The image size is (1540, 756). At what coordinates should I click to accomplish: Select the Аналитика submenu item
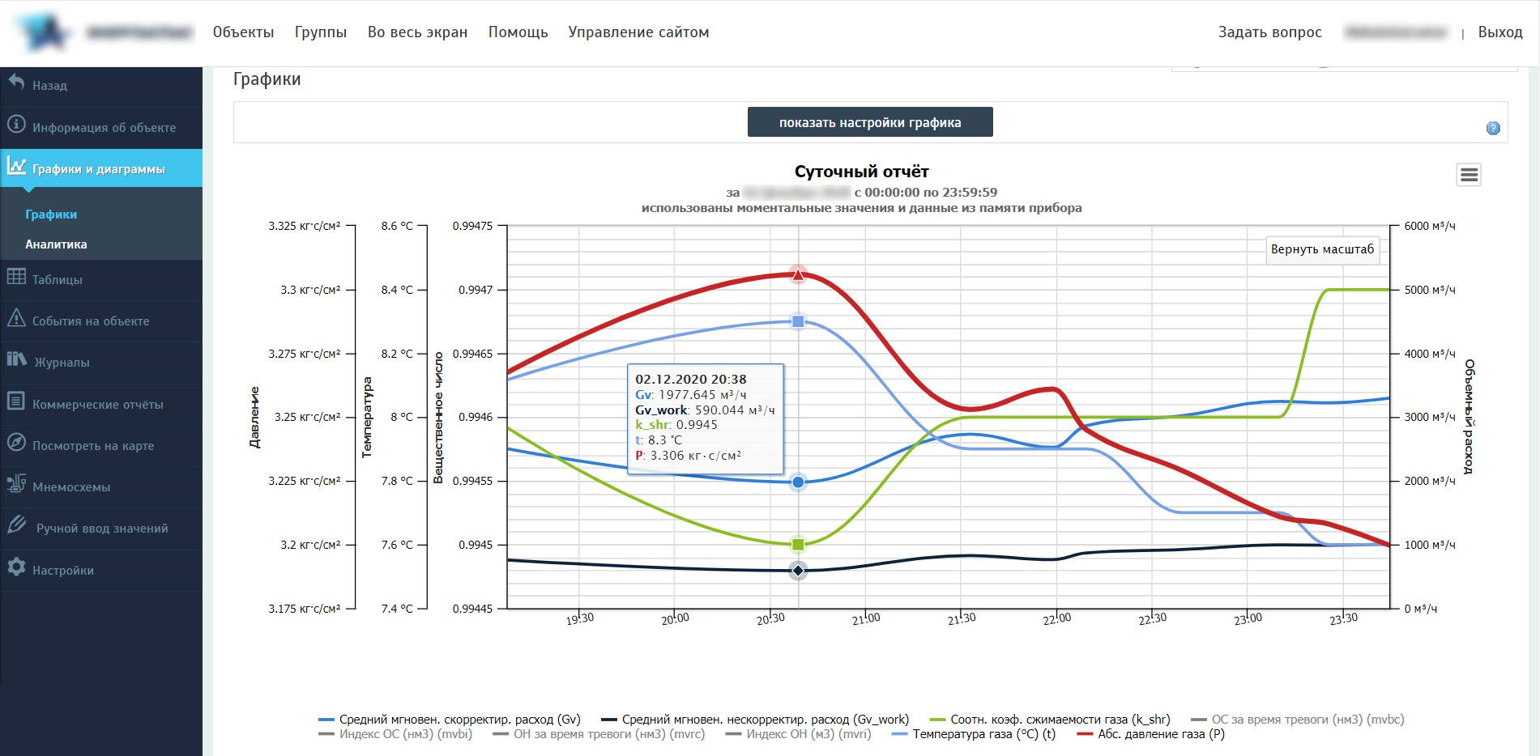pyautogui.click(x=56, y=244)
